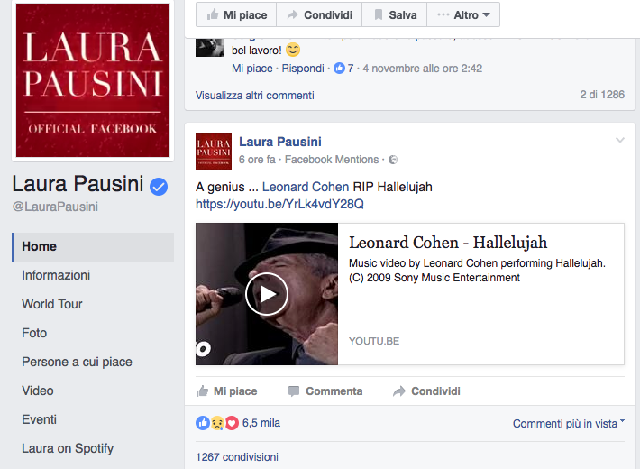Click the Facebook Mentions link
Screen dimensions: 640x469
coord(332,160)
